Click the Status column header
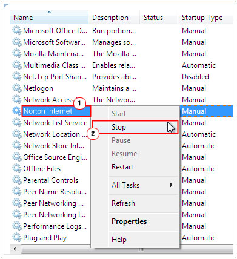This screenshot has height=259, width=237. [159, 18]
